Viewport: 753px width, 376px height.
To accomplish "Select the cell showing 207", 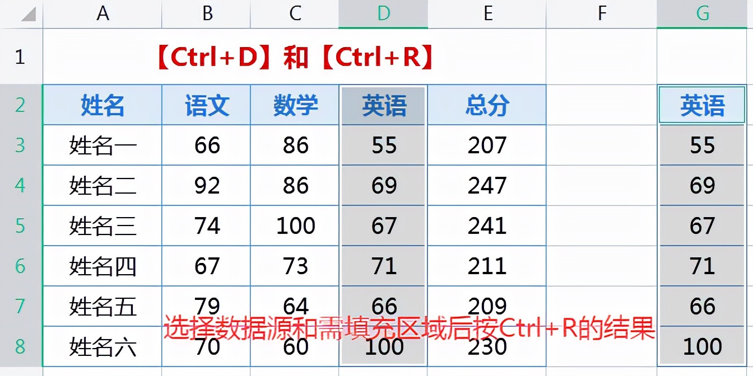I will tap(487, 145).
